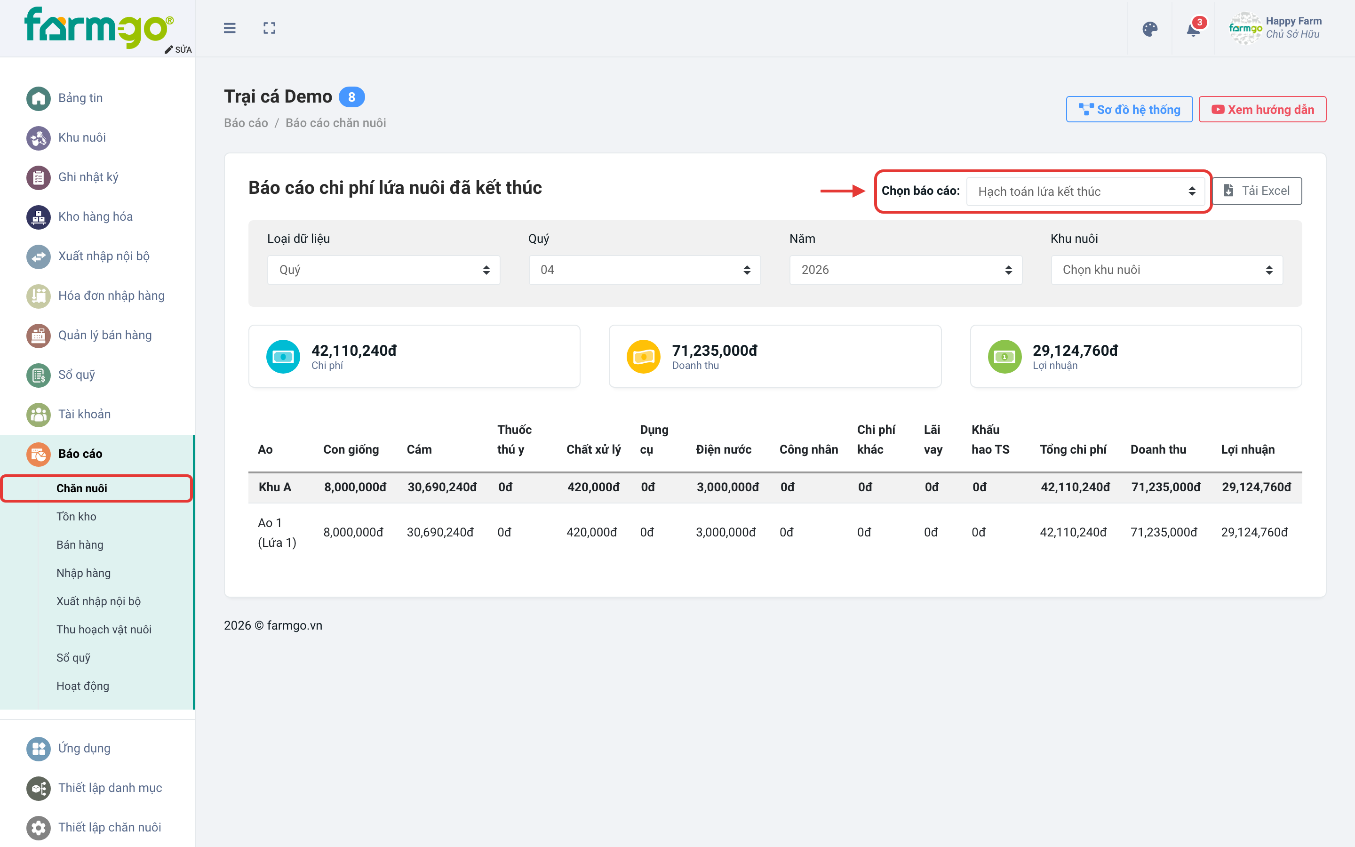
Task: Click the Tải Excel button
Action: (x=1257, y=191)
